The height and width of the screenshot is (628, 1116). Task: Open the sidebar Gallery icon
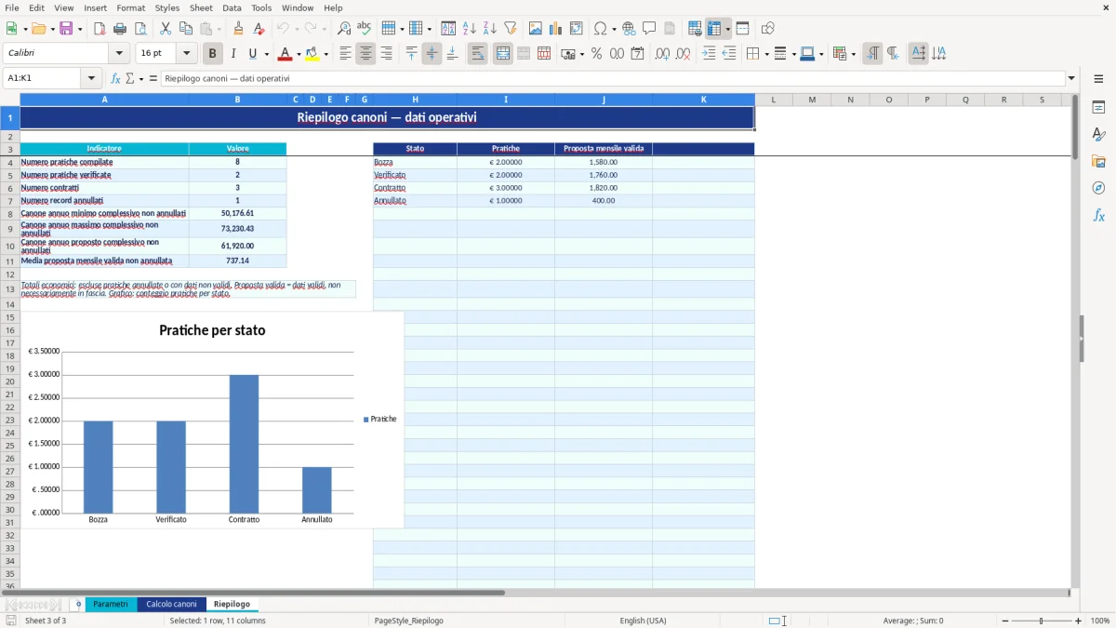[1098, 161]
